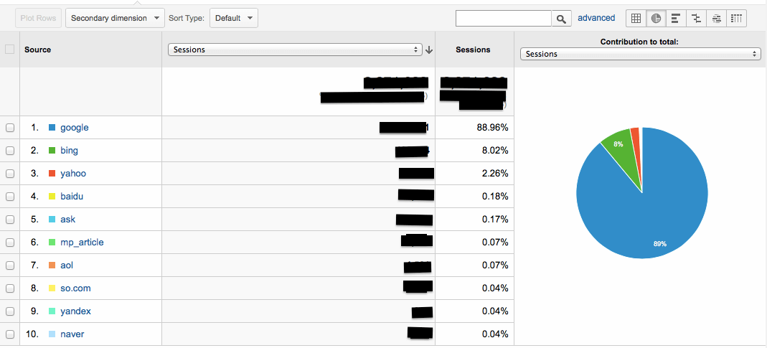This screenshot has width=767, height=348.
Task: Tick the checkbox for naver row
Action: [x=10, y=335]
